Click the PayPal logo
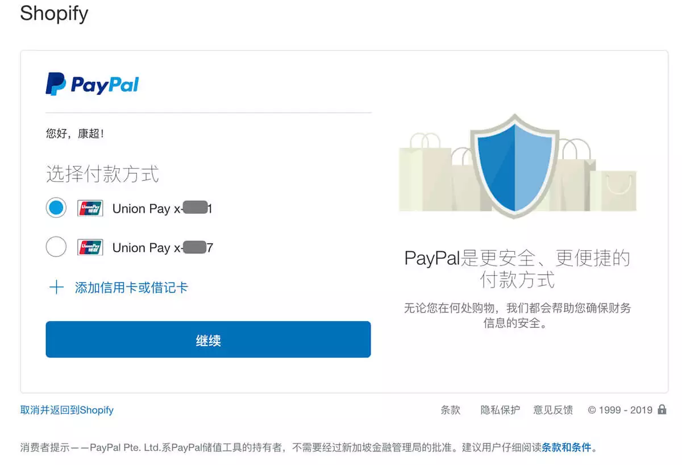This screenshot has height=465, width=682. pos(92,84)
